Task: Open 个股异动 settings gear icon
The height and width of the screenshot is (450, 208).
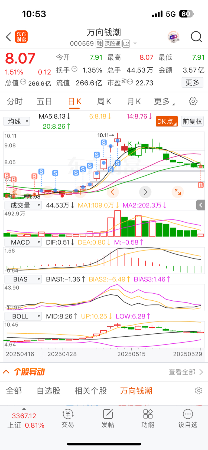Action: pos(199,390)
